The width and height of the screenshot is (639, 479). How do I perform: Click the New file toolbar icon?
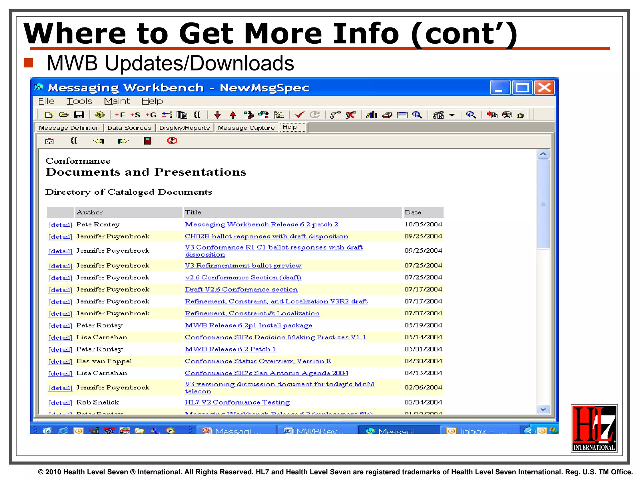pos(49,115)
